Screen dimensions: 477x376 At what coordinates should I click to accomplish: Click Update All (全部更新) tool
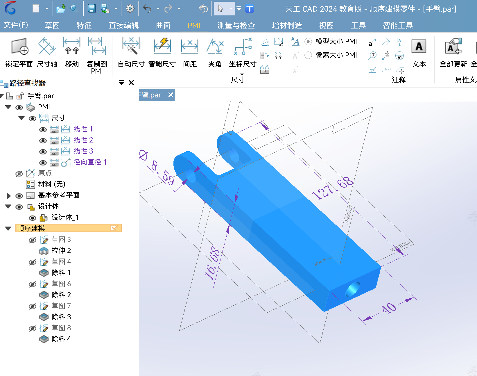(x=453, y=53)
